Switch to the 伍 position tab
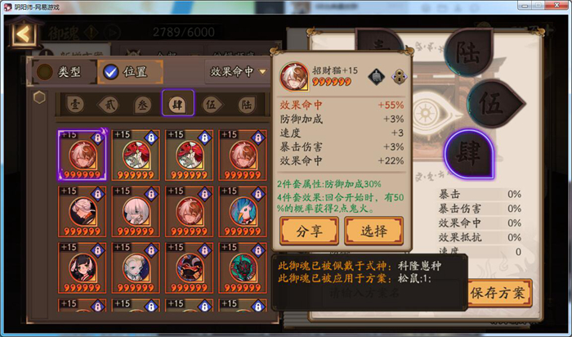Image resolution: width=572 pixels, height=337 pixels. (212, 105)
